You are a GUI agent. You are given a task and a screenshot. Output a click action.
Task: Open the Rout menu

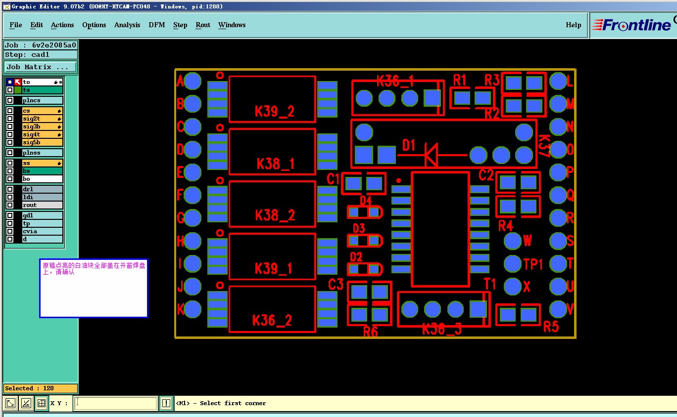coord(203,25)
